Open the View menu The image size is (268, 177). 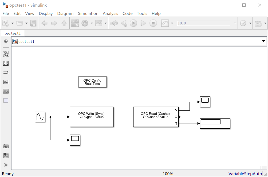point(30,14)
